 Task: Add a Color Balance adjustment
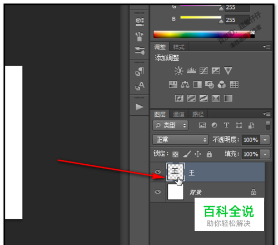[185, 85]
